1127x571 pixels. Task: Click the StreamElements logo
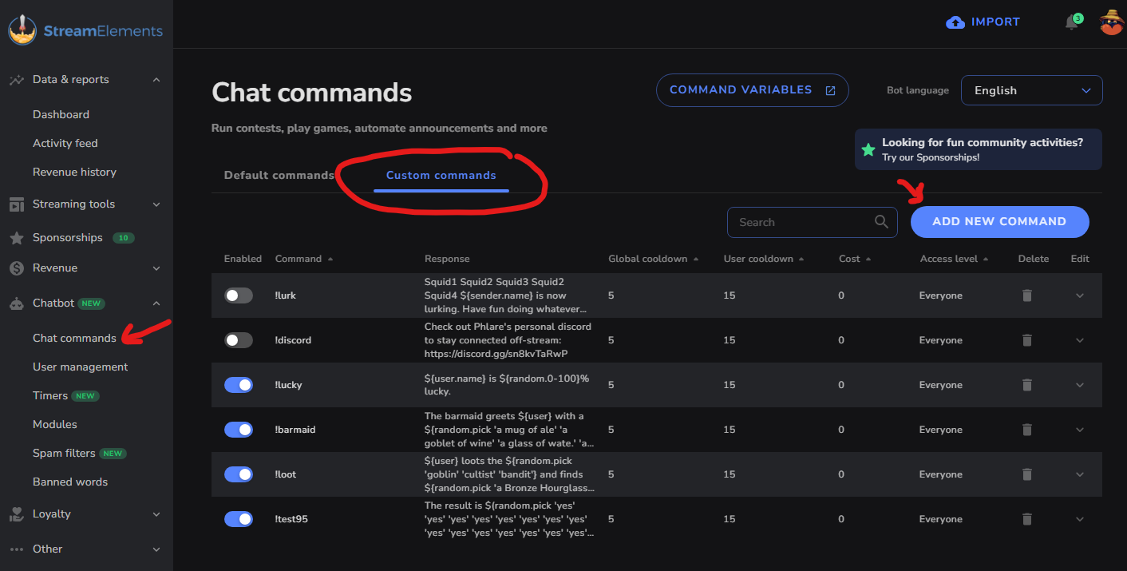85,31
